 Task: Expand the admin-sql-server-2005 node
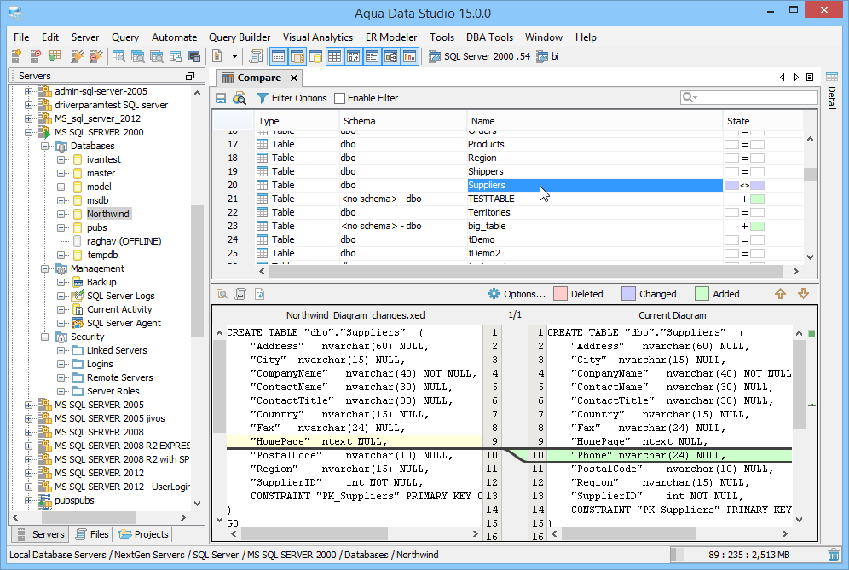29,91
